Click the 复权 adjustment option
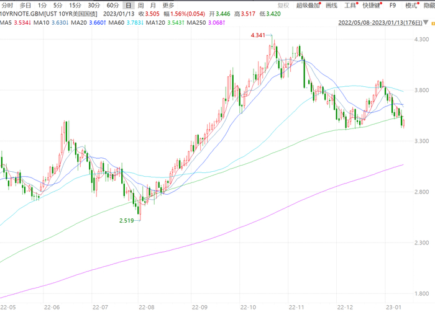Image resolution: width=435 pixels, height=312 pixels. click(283, 5)
